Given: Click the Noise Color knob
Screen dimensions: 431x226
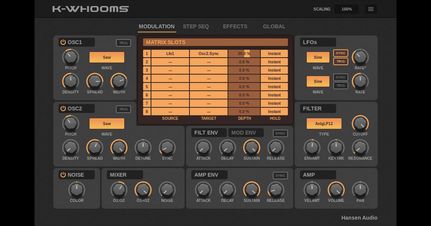Looking at the screenshot, I should [77, 190].
